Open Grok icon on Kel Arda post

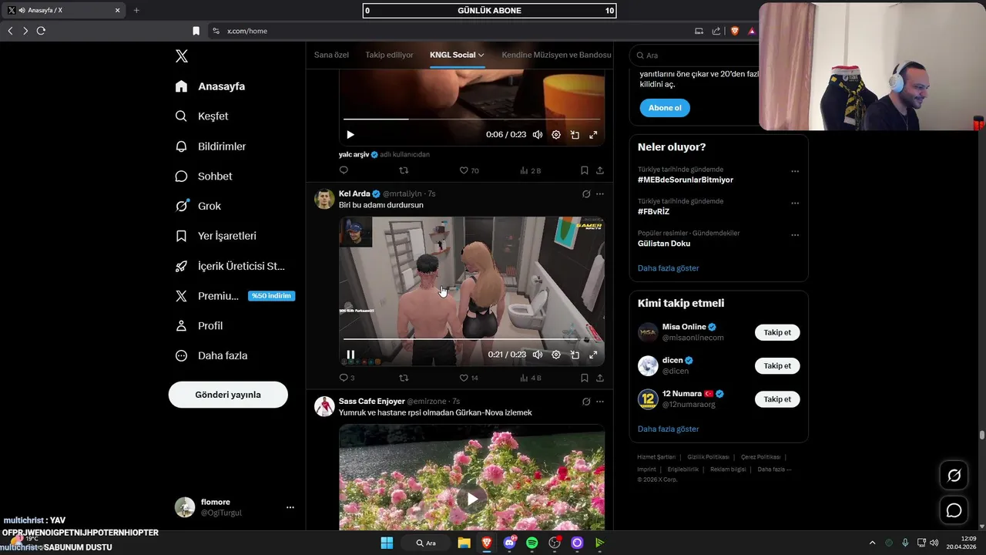pos(586,194)
